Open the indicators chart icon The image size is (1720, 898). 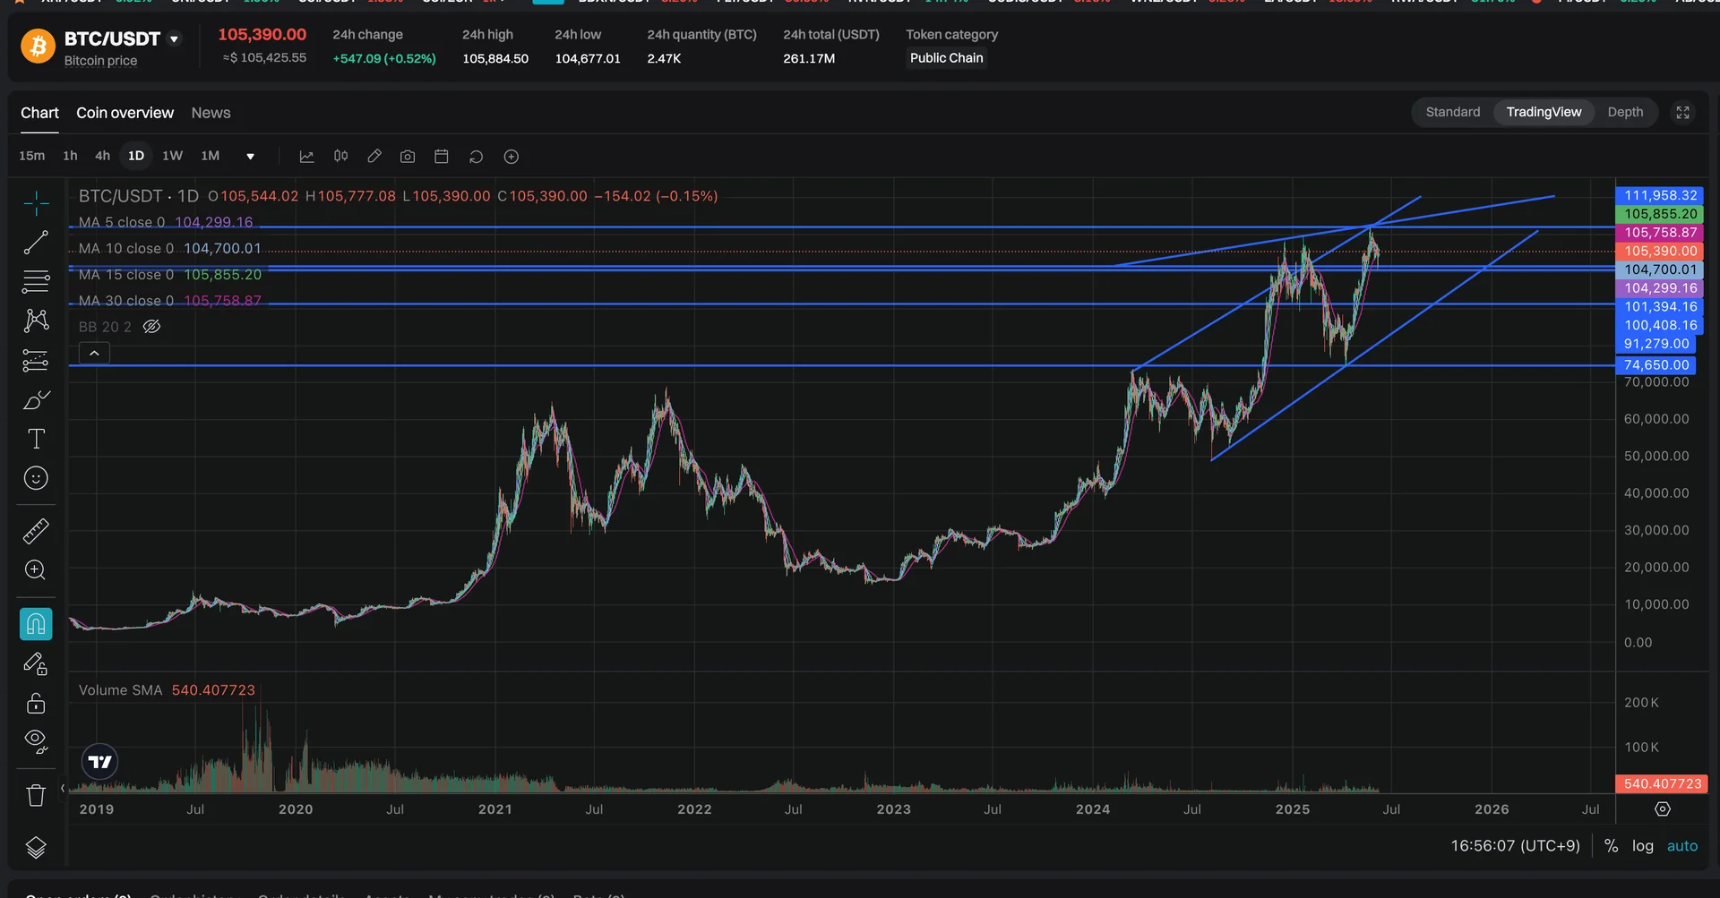pyautogui.click(x=306, y=157)
